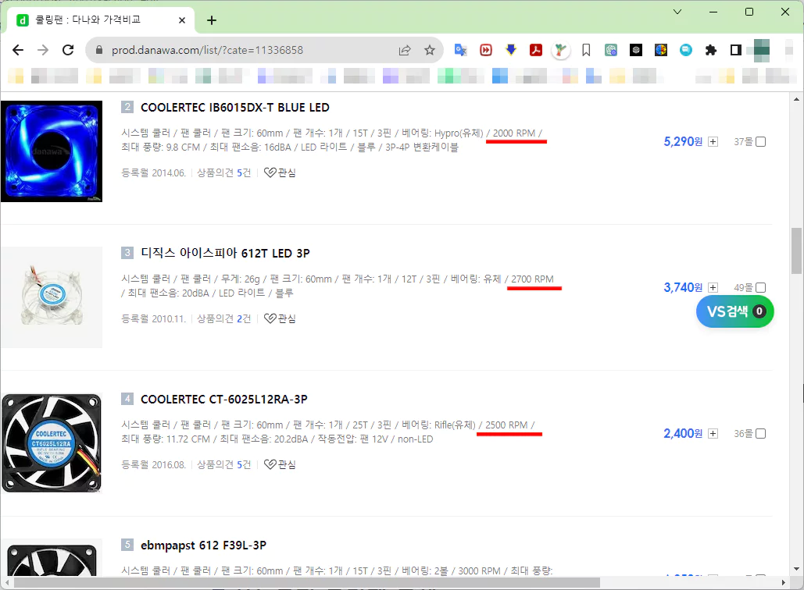Reload the Danawa page
The height and width of the screenshot is (590, 804).
[68, 50]
